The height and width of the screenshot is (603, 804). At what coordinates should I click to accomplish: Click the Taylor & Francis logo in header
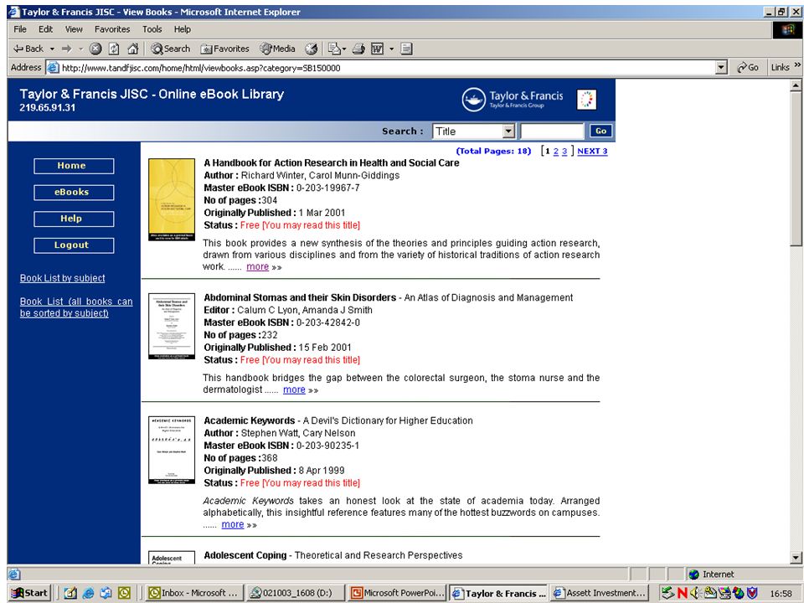513,100
